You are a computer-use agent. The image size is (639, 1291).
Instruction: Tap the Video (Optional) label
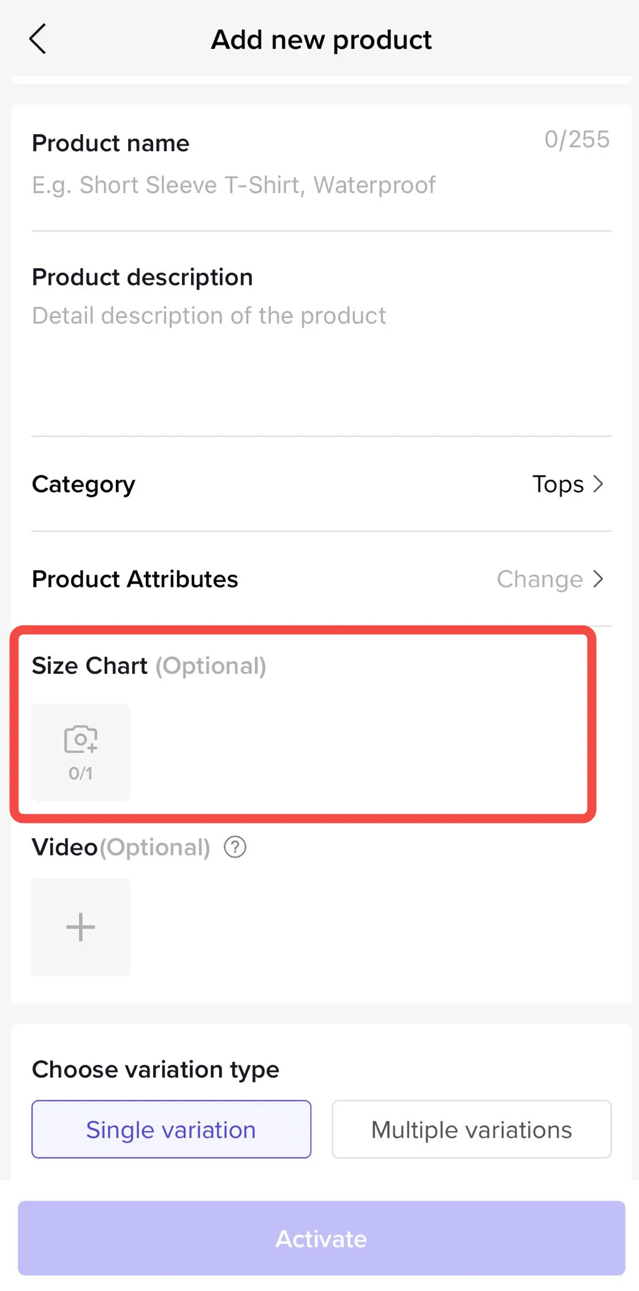tap(120, 847)
